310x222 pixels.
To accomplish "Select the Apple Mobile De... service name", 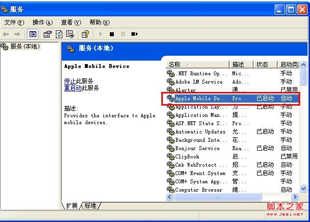I will pos(201,98).
